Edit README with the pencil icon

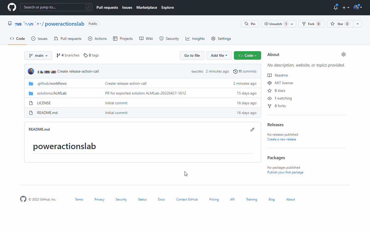point(252,129)
